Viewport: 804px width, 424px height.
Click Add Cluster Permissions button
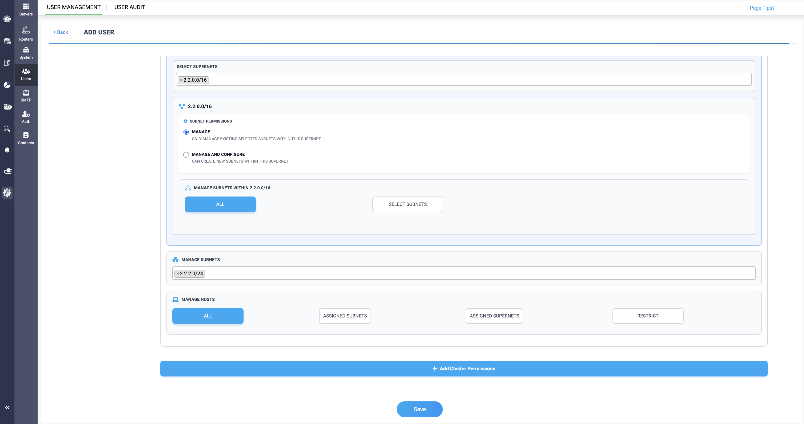pyautogui.click(x=463, y=369)
